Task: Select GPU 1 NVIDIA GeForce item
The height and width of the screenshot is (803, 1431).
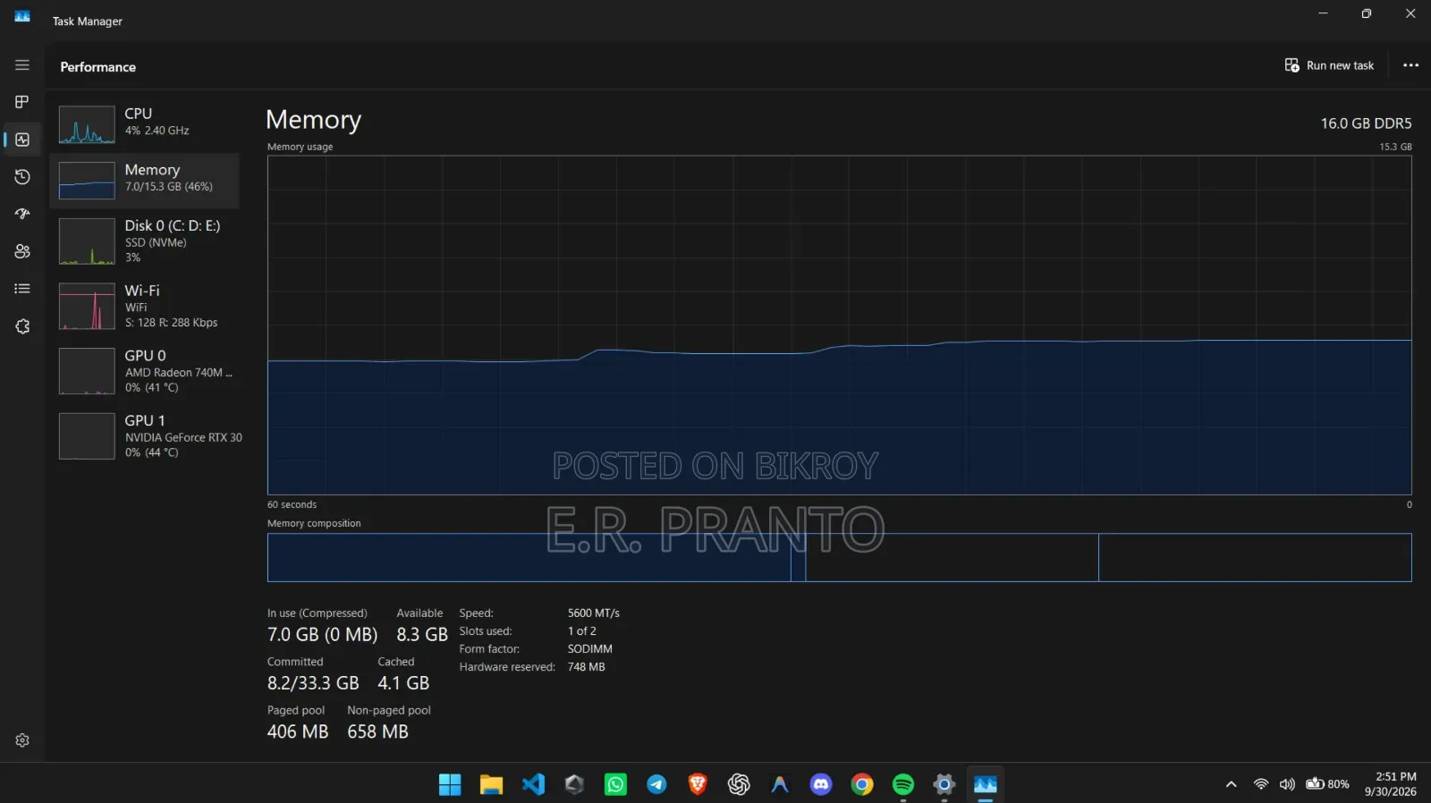Action: (x=145, y=435)
